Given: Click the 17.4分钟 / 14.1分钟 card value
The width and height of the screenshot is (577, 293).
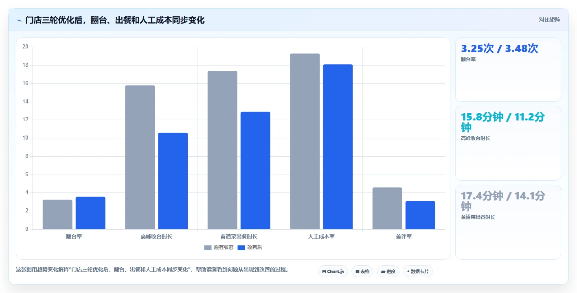Looking at the screenshot, I should [503, 201].
